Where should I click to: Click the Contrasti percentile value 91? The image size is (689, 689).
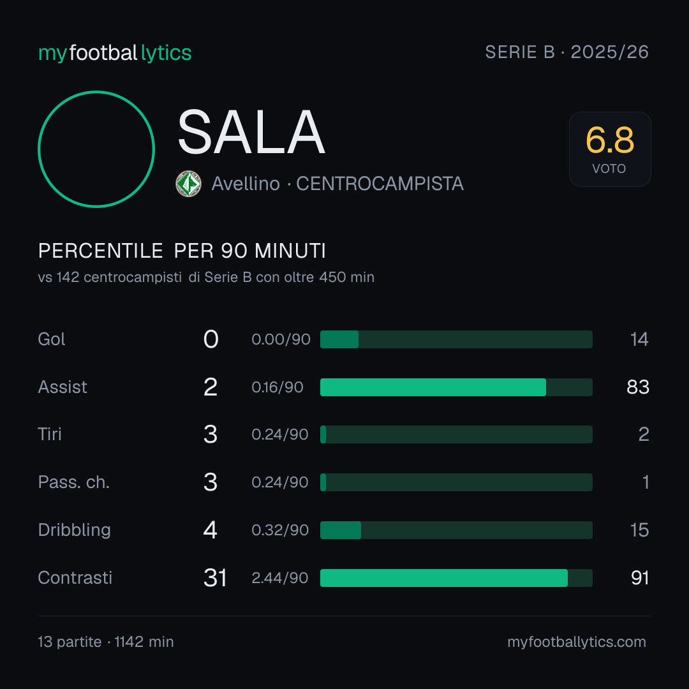coord(640,578)
